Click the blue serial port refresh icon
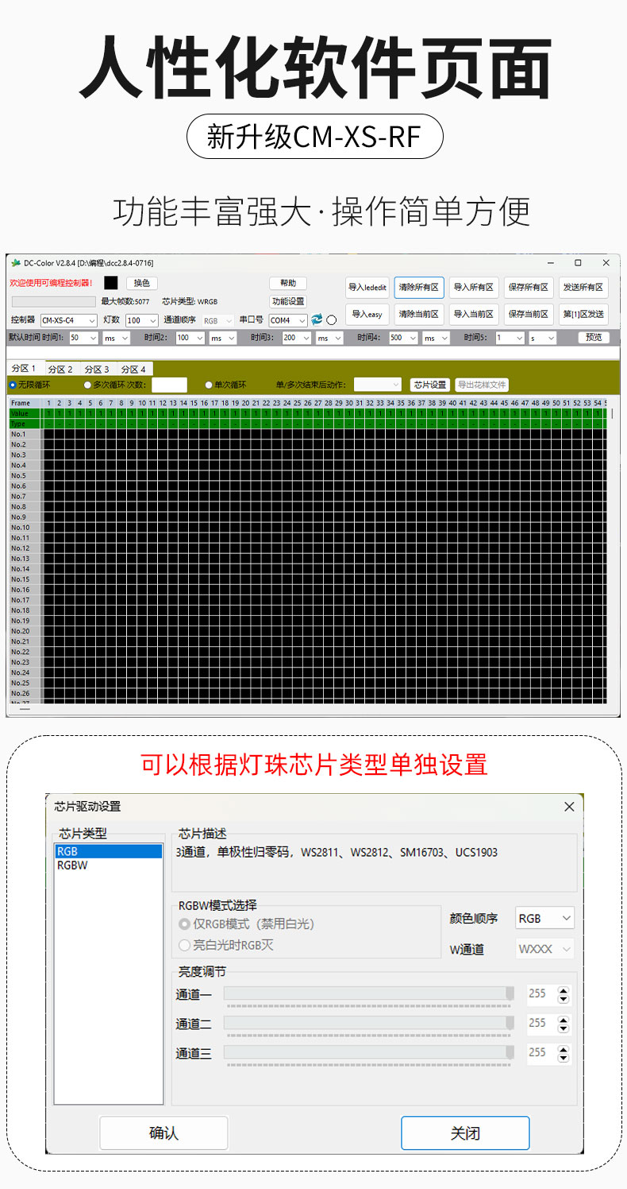Screen dimensions: 627x1189 (317, 320)
